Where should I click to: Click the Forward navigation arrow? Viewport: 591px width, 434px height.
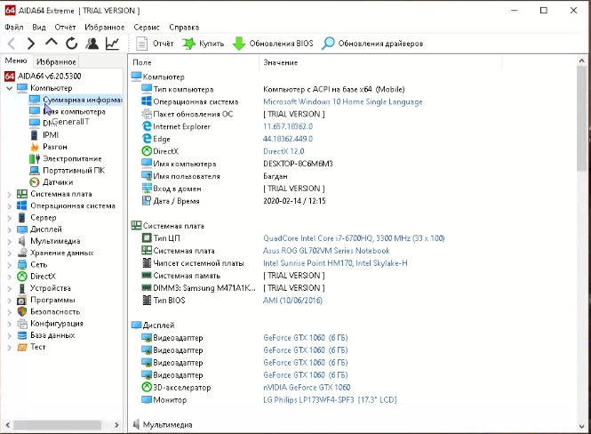31,44
